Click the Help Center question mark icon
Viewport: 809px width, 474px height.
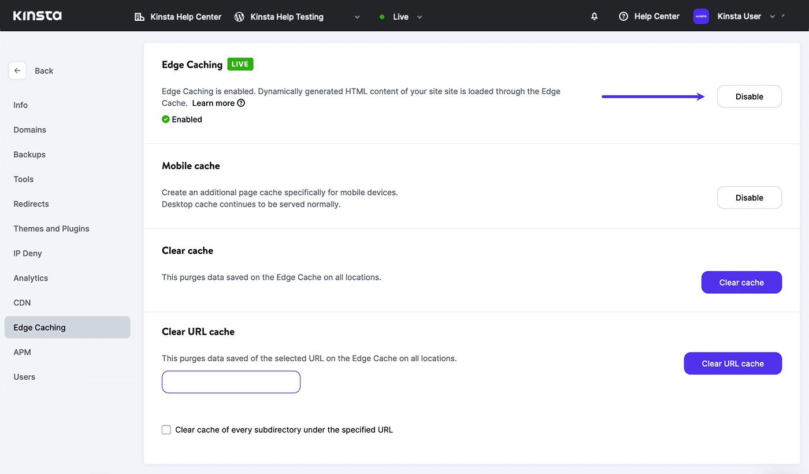(x=624, y=16)
